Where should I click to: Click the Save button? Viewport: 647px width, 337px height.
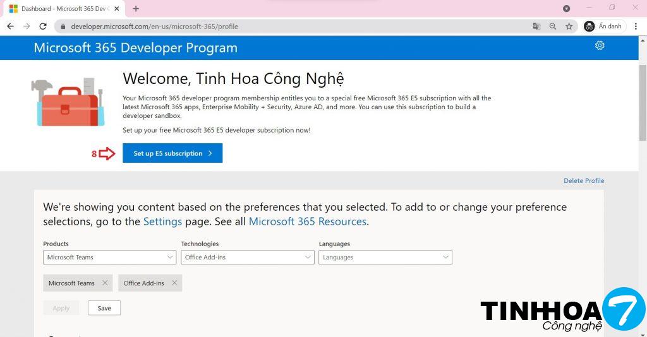click(104, 308)
